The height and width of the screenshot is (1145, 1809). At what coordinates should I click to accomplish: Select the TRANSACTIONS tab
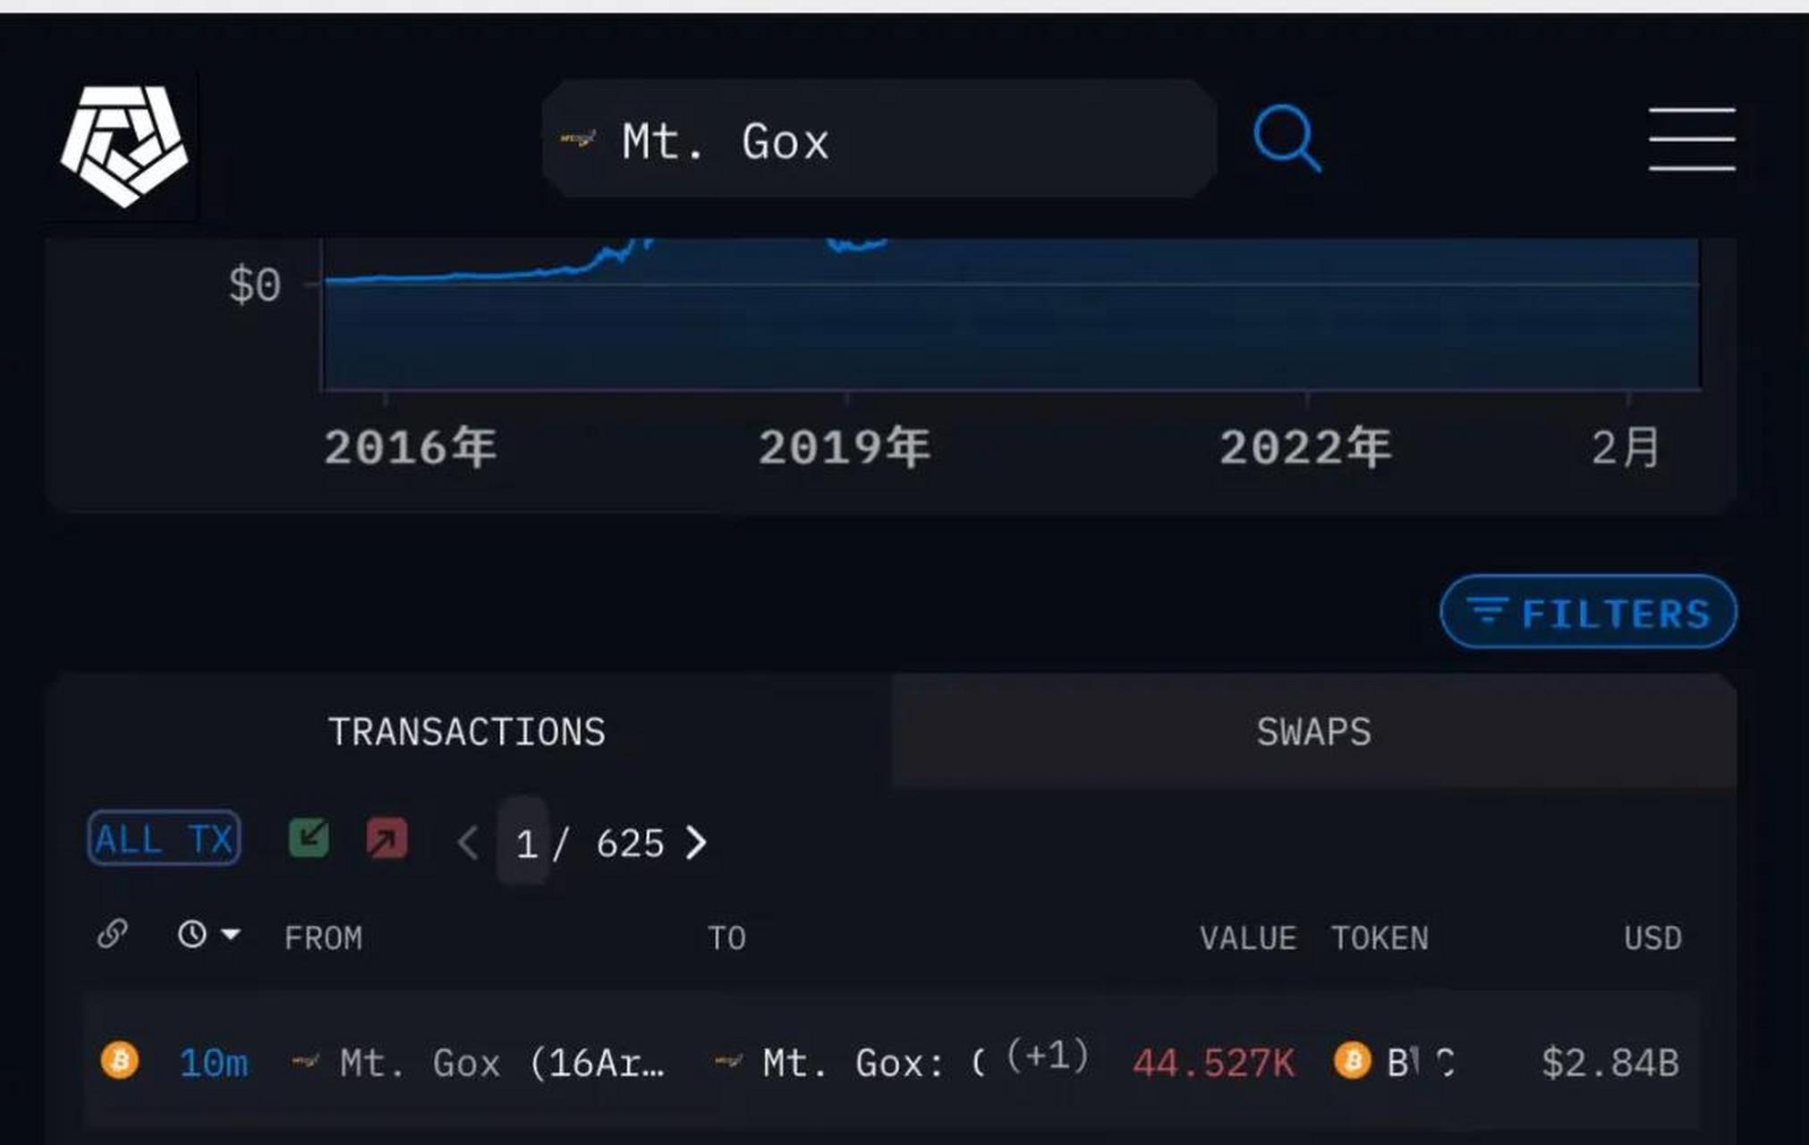(468, 731)
